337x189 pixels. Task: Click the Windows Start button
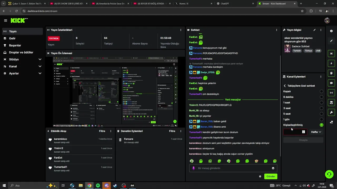(x=4, y=186)
